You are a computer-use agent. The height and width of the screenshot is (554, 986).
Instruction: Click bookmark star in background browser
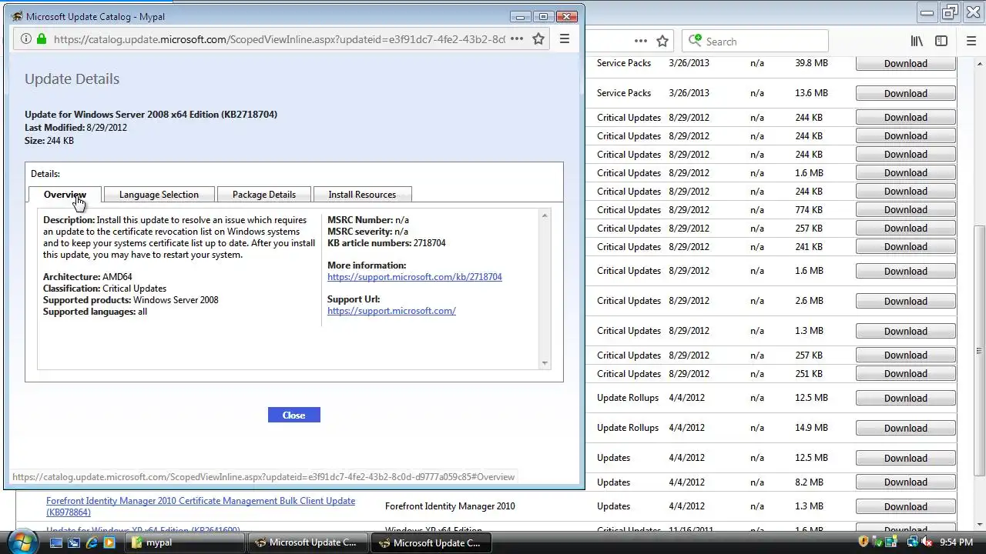662,41
